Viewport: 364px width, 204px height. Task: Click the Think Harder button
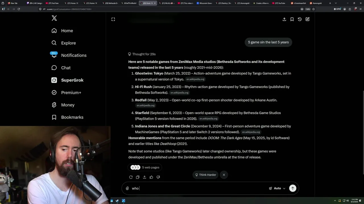(206, 175)
